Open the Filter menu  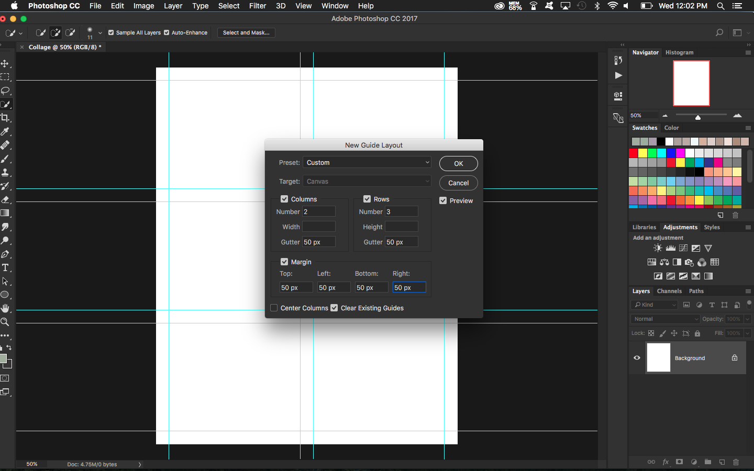coord(258,6)
